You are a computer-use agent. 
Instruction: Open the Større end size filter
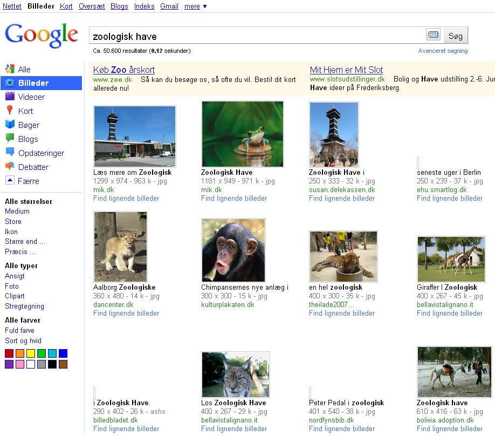coord(25,242)
